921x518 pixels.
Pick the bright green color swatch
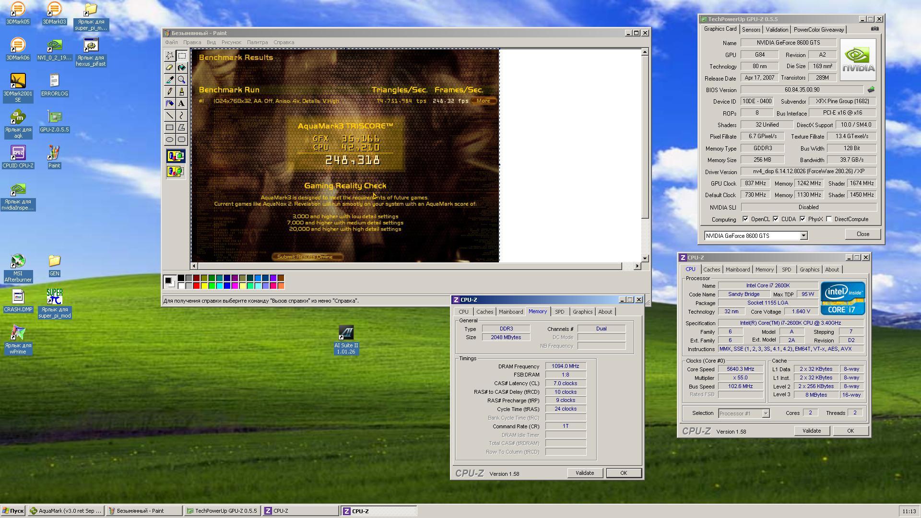tap(212, 286)
